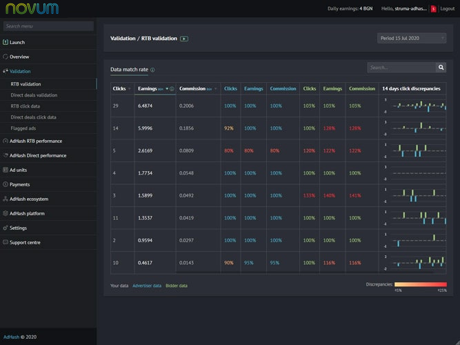Select Direct deals validation submenu item
This screenshot has width=460, height=345.
pos(34,95)
